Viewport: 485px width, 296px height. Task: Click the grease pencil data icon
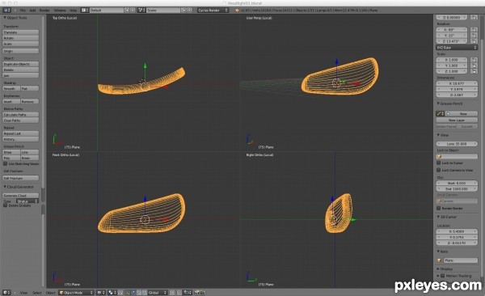[x=441, y=114]
